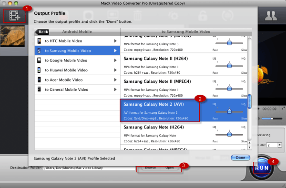Click the blue RUN button
This screenshot has width=286, height=188.
262,168
